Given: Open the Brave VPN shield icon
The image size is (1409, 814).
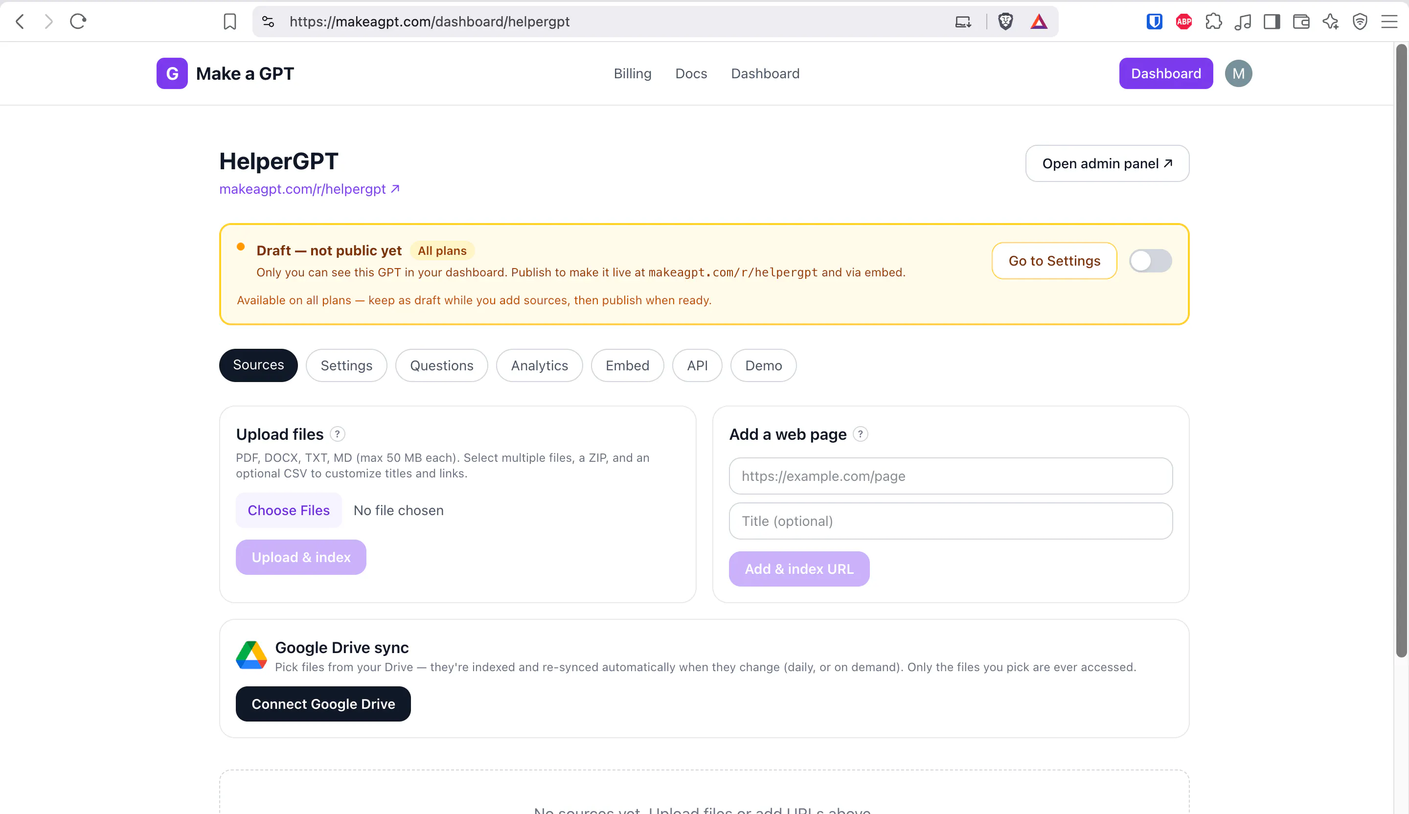Looking at the screenshot, I should coord(1360,22).
